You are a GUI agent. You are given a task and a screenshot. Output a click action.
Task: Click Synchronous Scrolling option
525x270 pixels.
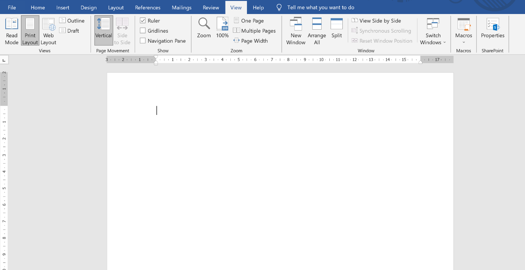[x=381, y=31]
